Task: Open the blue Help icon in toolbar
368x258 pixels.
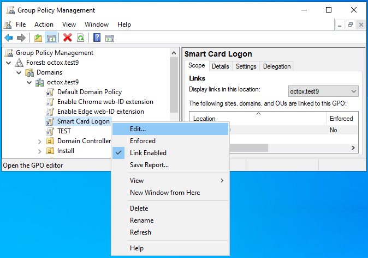Action: (x=97, y=38)
